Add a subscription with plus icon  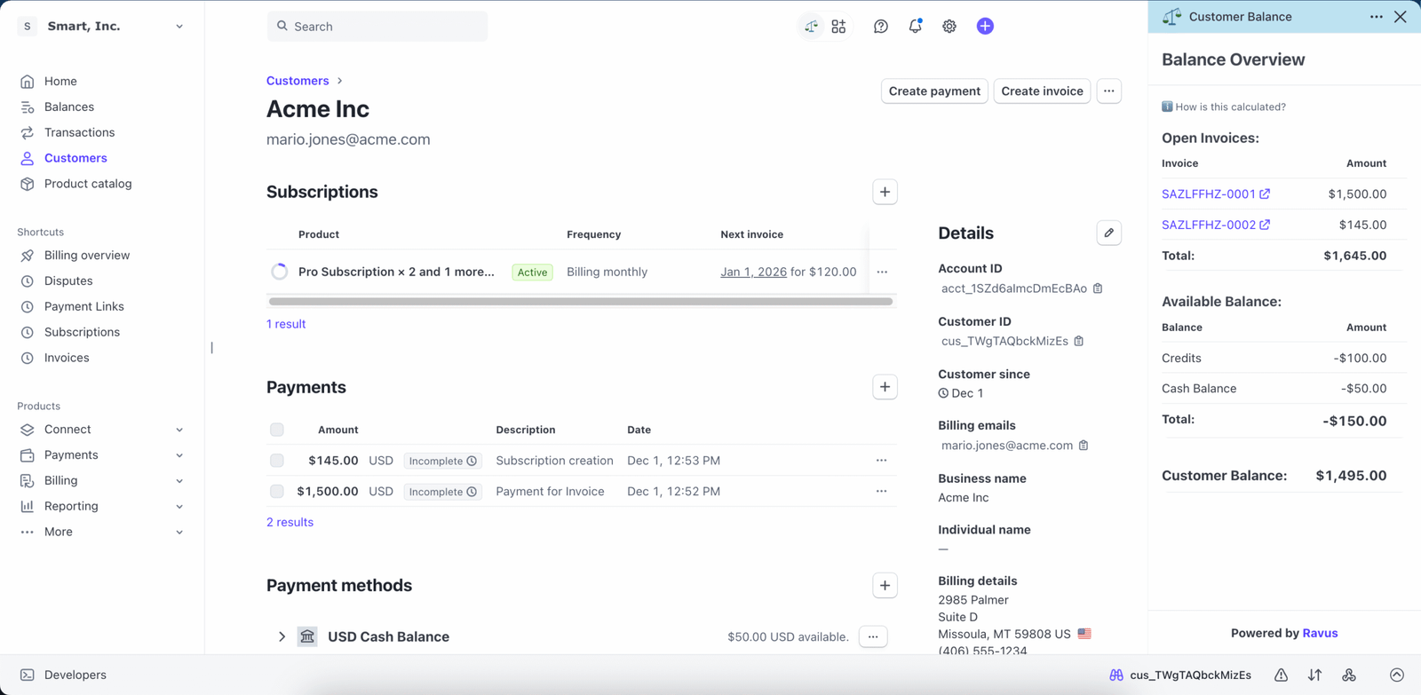click(885, 193)
